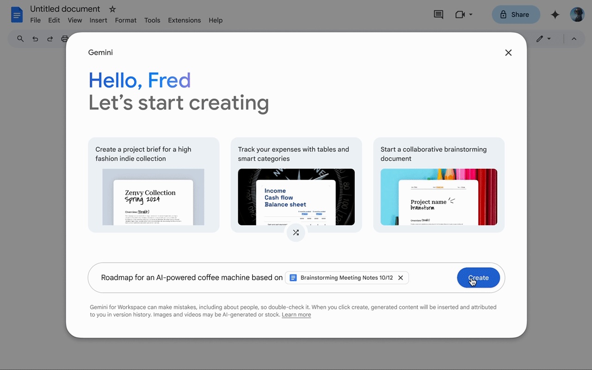
Task: Open the editing mode dropdown
Action: pyautogui.click(x=543, y=39)
